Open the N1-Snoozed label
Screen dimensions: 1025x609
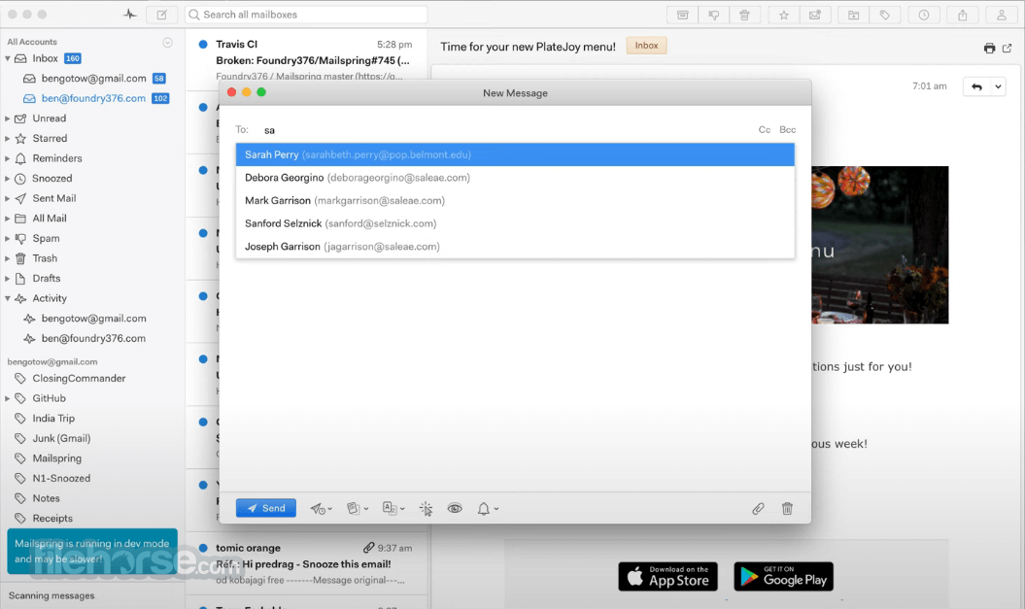click(61, 478)
